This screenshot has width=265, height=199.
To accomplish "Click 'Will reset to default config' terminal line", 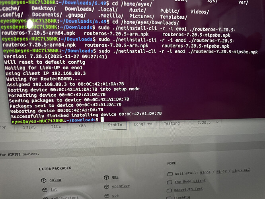I will tap(45, 62).
